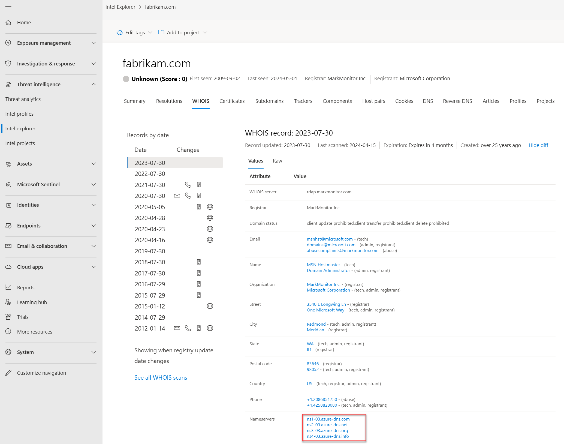Click the Redmond city link

coord(316,324)
